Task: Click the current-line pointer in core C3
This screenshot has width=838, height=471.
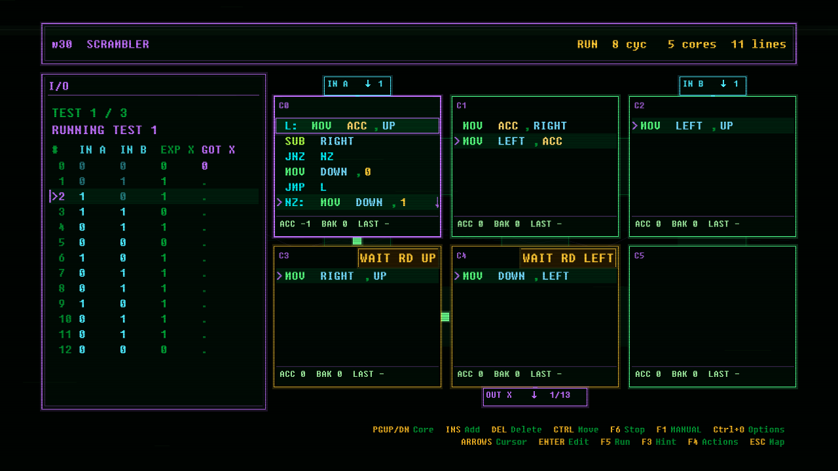Action: pos(280,276)
